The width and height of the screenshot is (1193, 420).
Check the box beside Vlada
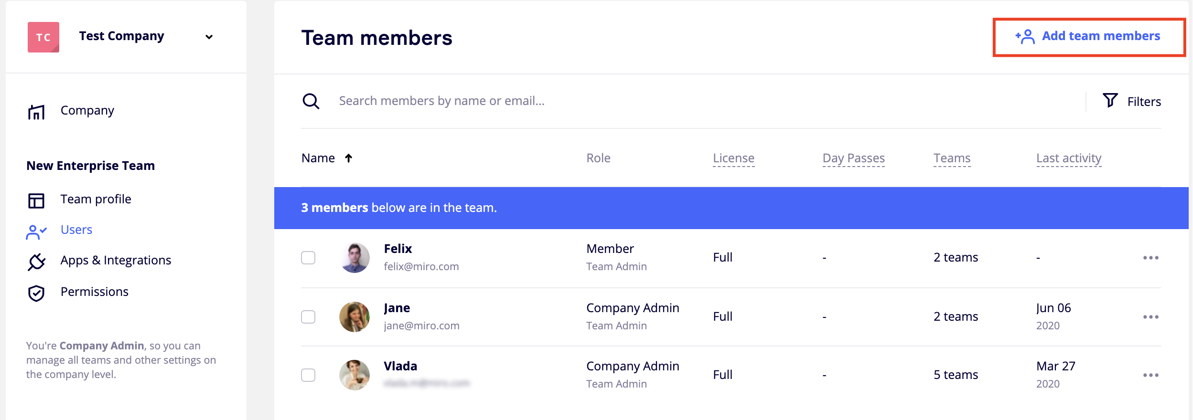(308, 375)
